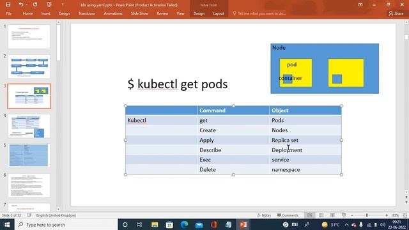The image size is (409, 230).
Task: Click the 'Command' table header cell
Action: pos(233,111)
